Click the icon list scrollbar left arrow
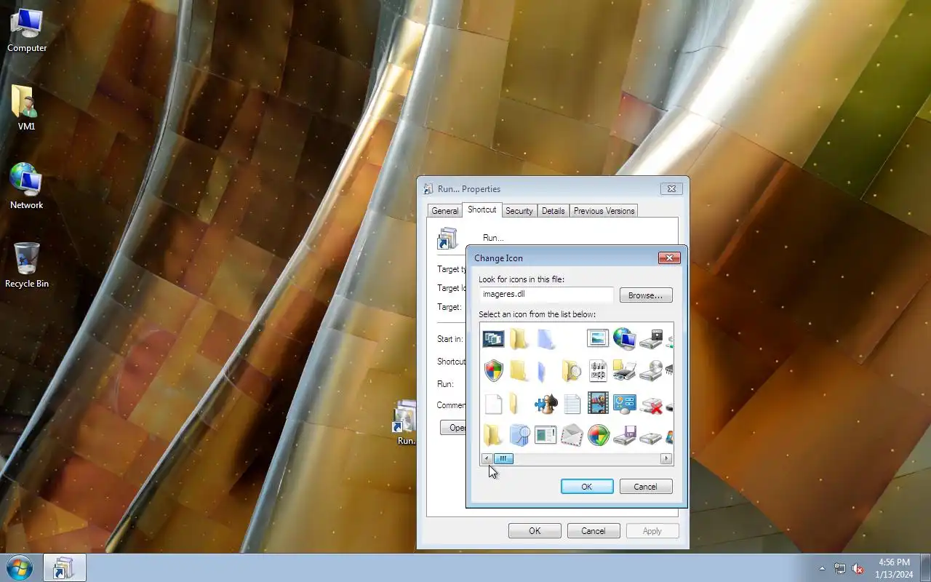The image size is (931, 582). click(486, 458)
